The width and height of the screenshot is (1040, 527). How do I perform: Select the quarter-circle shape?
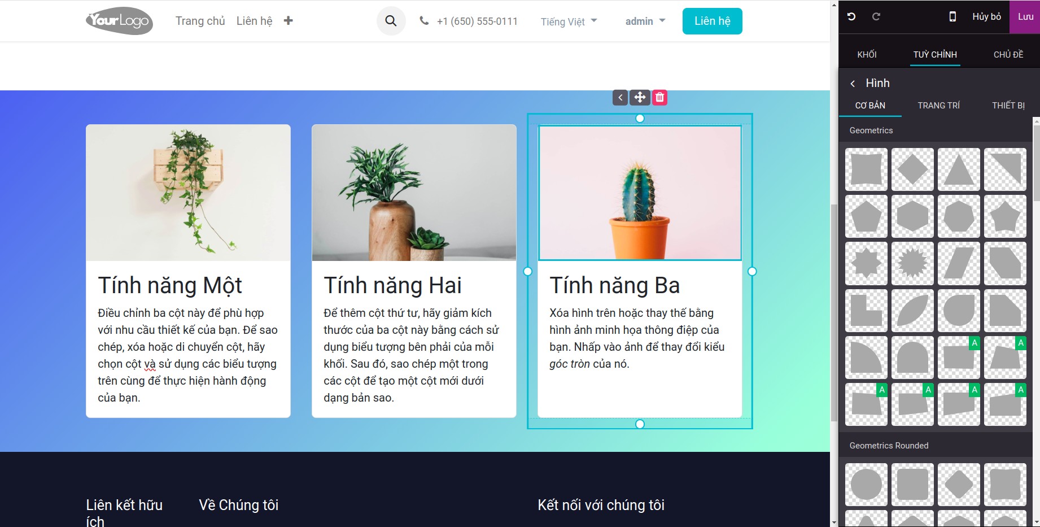point(866,357)
